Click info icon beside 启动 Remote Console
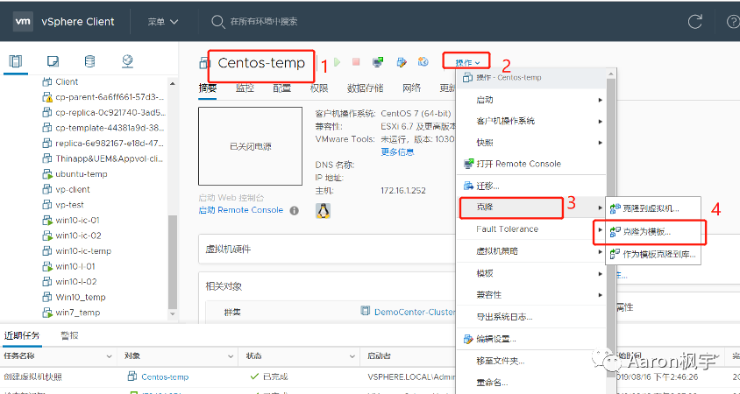The image size is (740, 394). [294, 211]
